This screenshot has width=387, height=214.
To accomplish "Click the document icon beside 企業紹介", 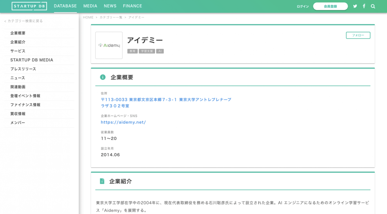I will pyautogui.click(x=102, y=181).
